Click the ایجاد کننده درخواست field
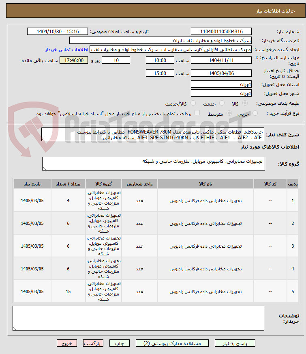The height and width of the screenshot is (354, 306). tap(171, 50)
